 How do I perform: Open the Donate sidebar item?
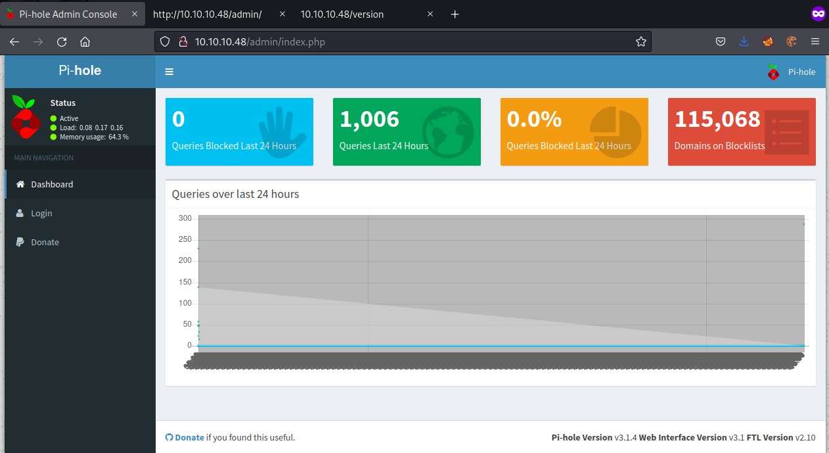click(45, 242)
